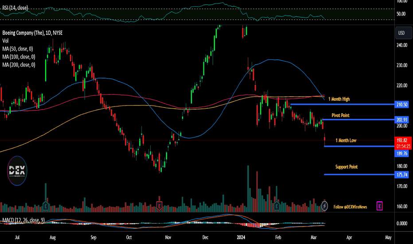Click the Feb label on time axis
This screenshot has width=413, height=244.
278,237
